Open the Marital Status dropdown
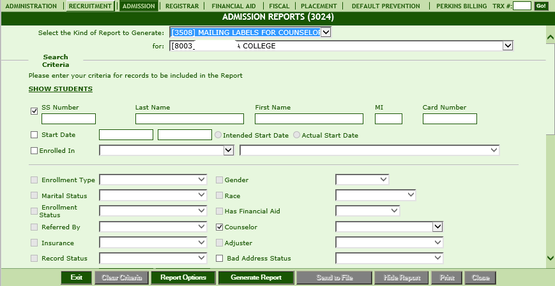The image size is (555, 286). coord(153,195)
